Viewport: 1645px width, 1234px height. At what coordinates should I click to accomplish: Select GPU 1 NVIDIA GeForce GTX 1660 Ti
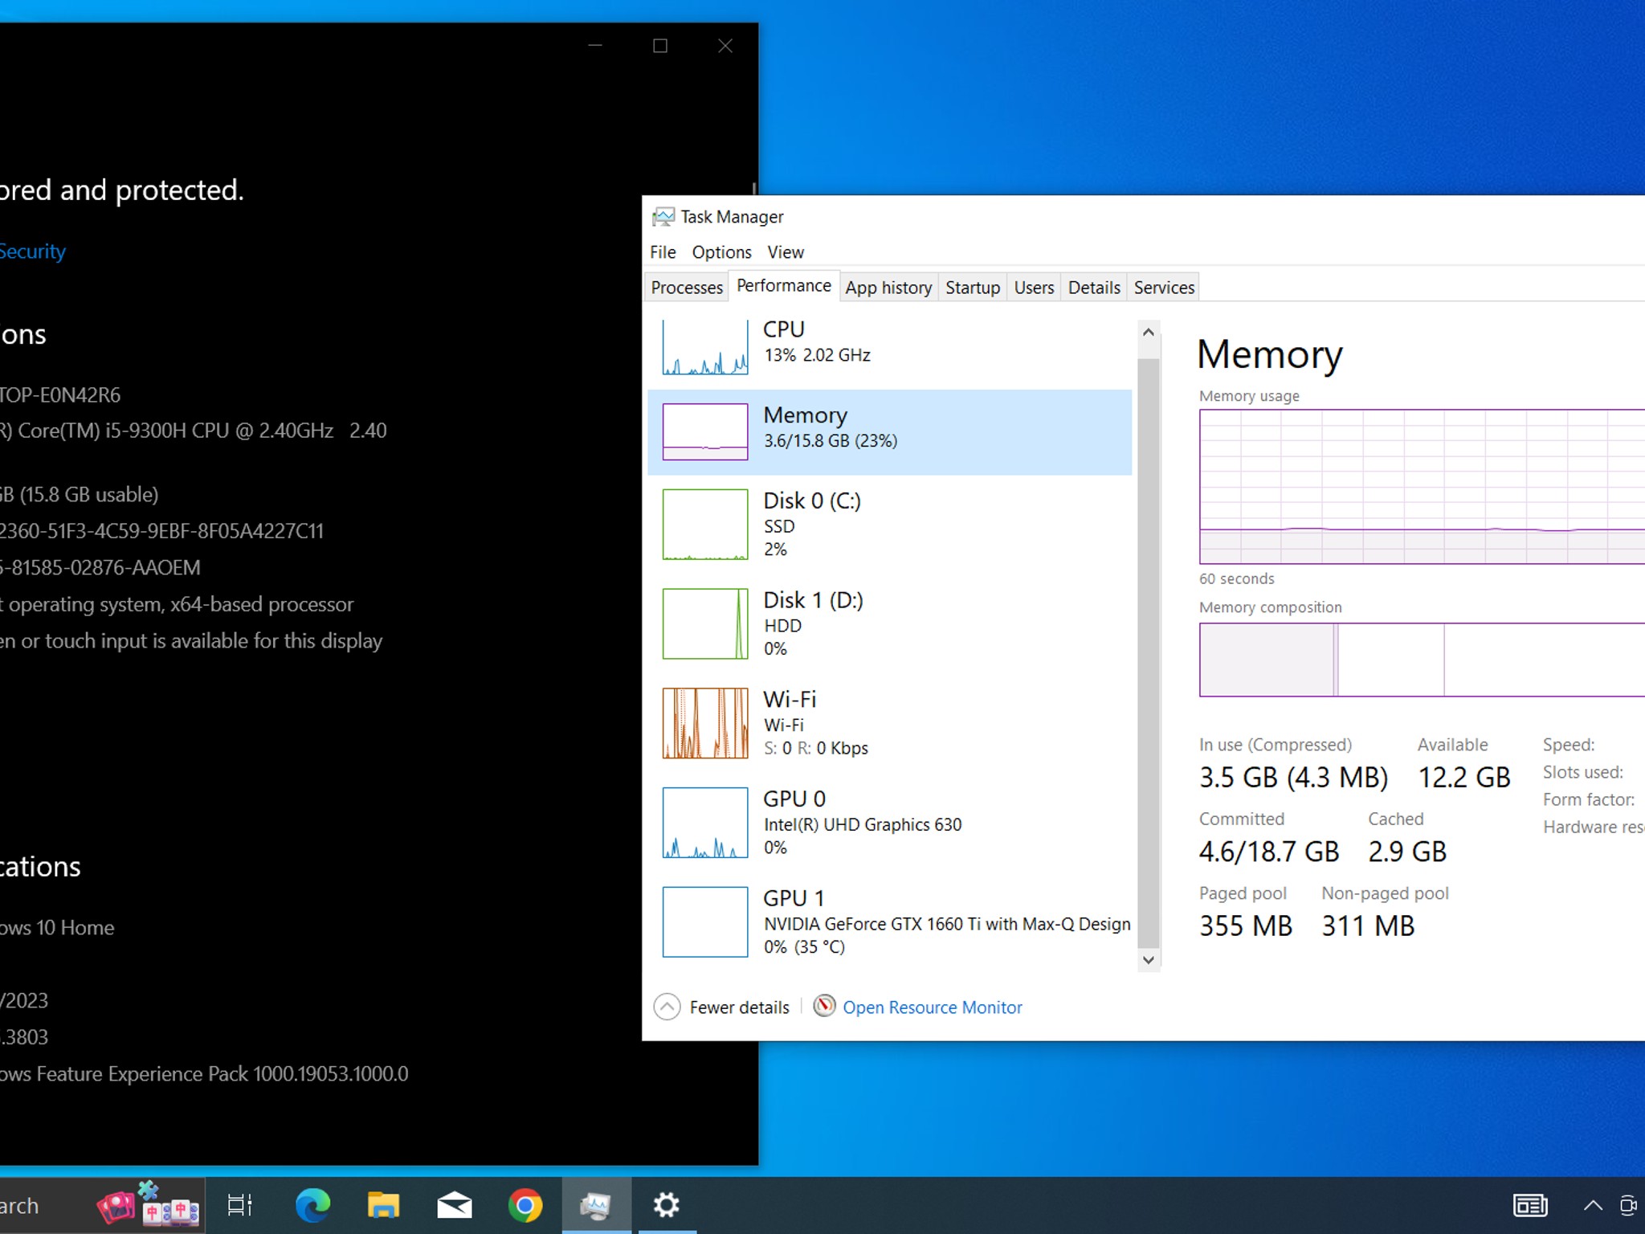point(889,921)
